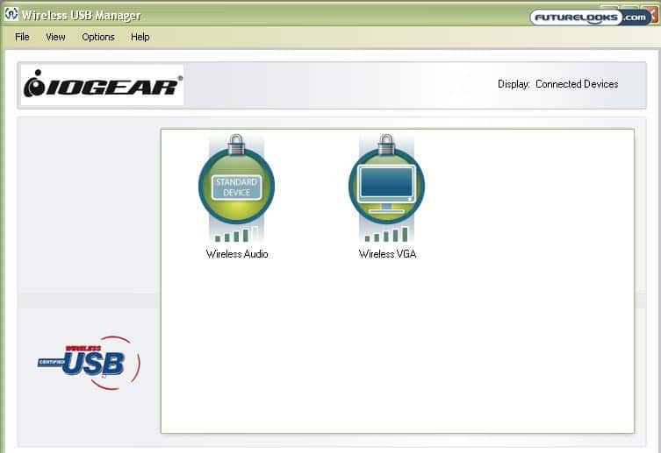Open the Help menu
661x453 pixels.
140,37
